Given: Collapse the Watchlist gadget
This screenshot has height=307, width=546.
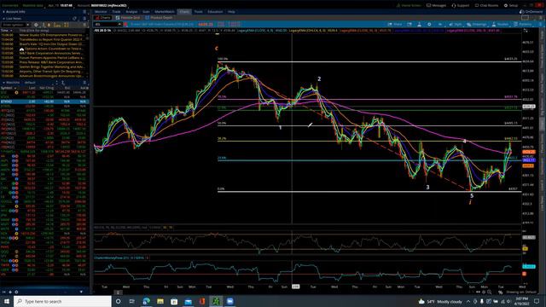Looking at the screenshot, I should click(3, 83).
